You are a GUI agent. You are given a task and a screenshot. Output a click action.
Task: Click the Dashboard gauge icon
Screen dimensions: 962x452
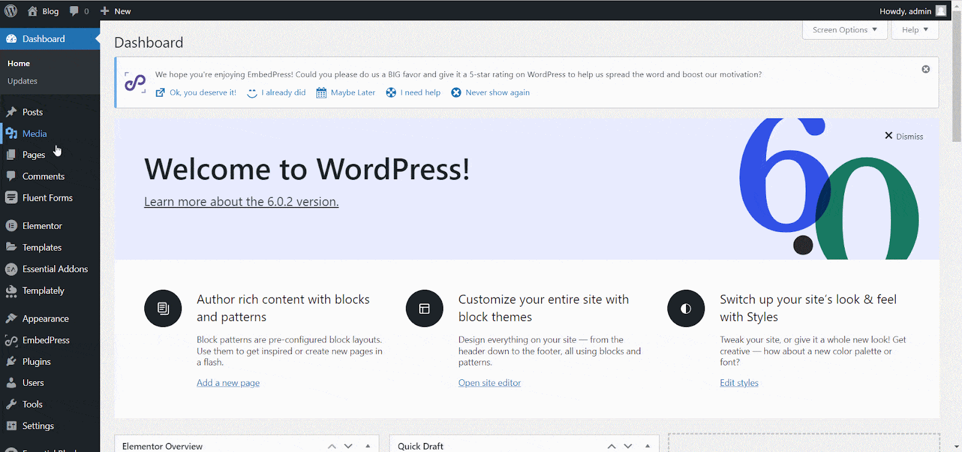(x=11, y=39)
